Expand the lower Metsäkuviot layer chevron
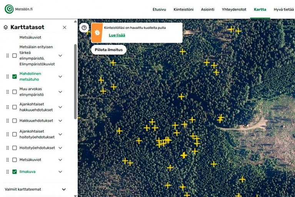The image size is (295, 197). (60, 160)
